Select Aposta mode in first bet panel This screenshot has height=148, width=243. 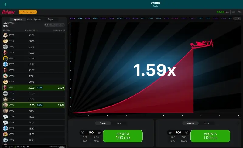[103, 123]
